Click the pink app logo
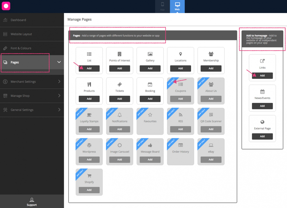287x208 pixels. [x=6, y=6]
